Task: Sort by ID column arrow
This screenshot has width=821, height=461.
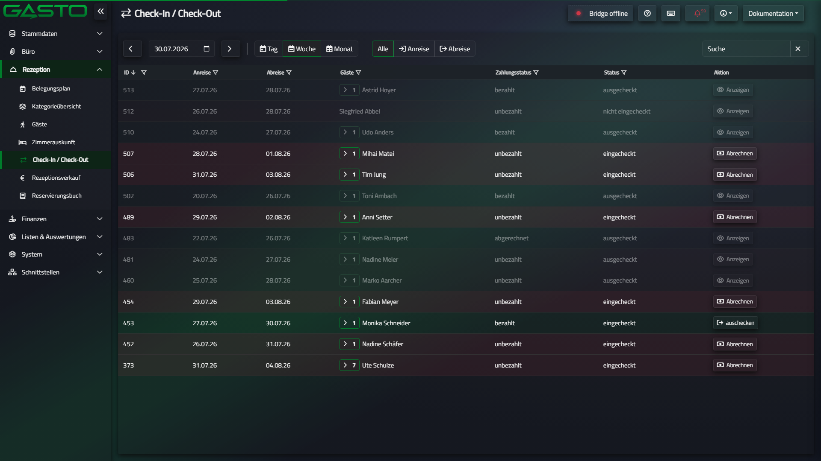Action: tap(133, 73)
